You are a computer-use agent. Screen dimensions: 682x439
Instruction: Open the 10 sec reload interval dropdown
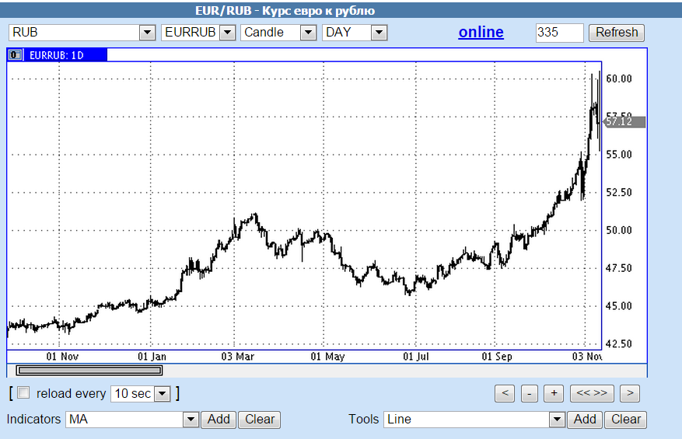point(162,394)
